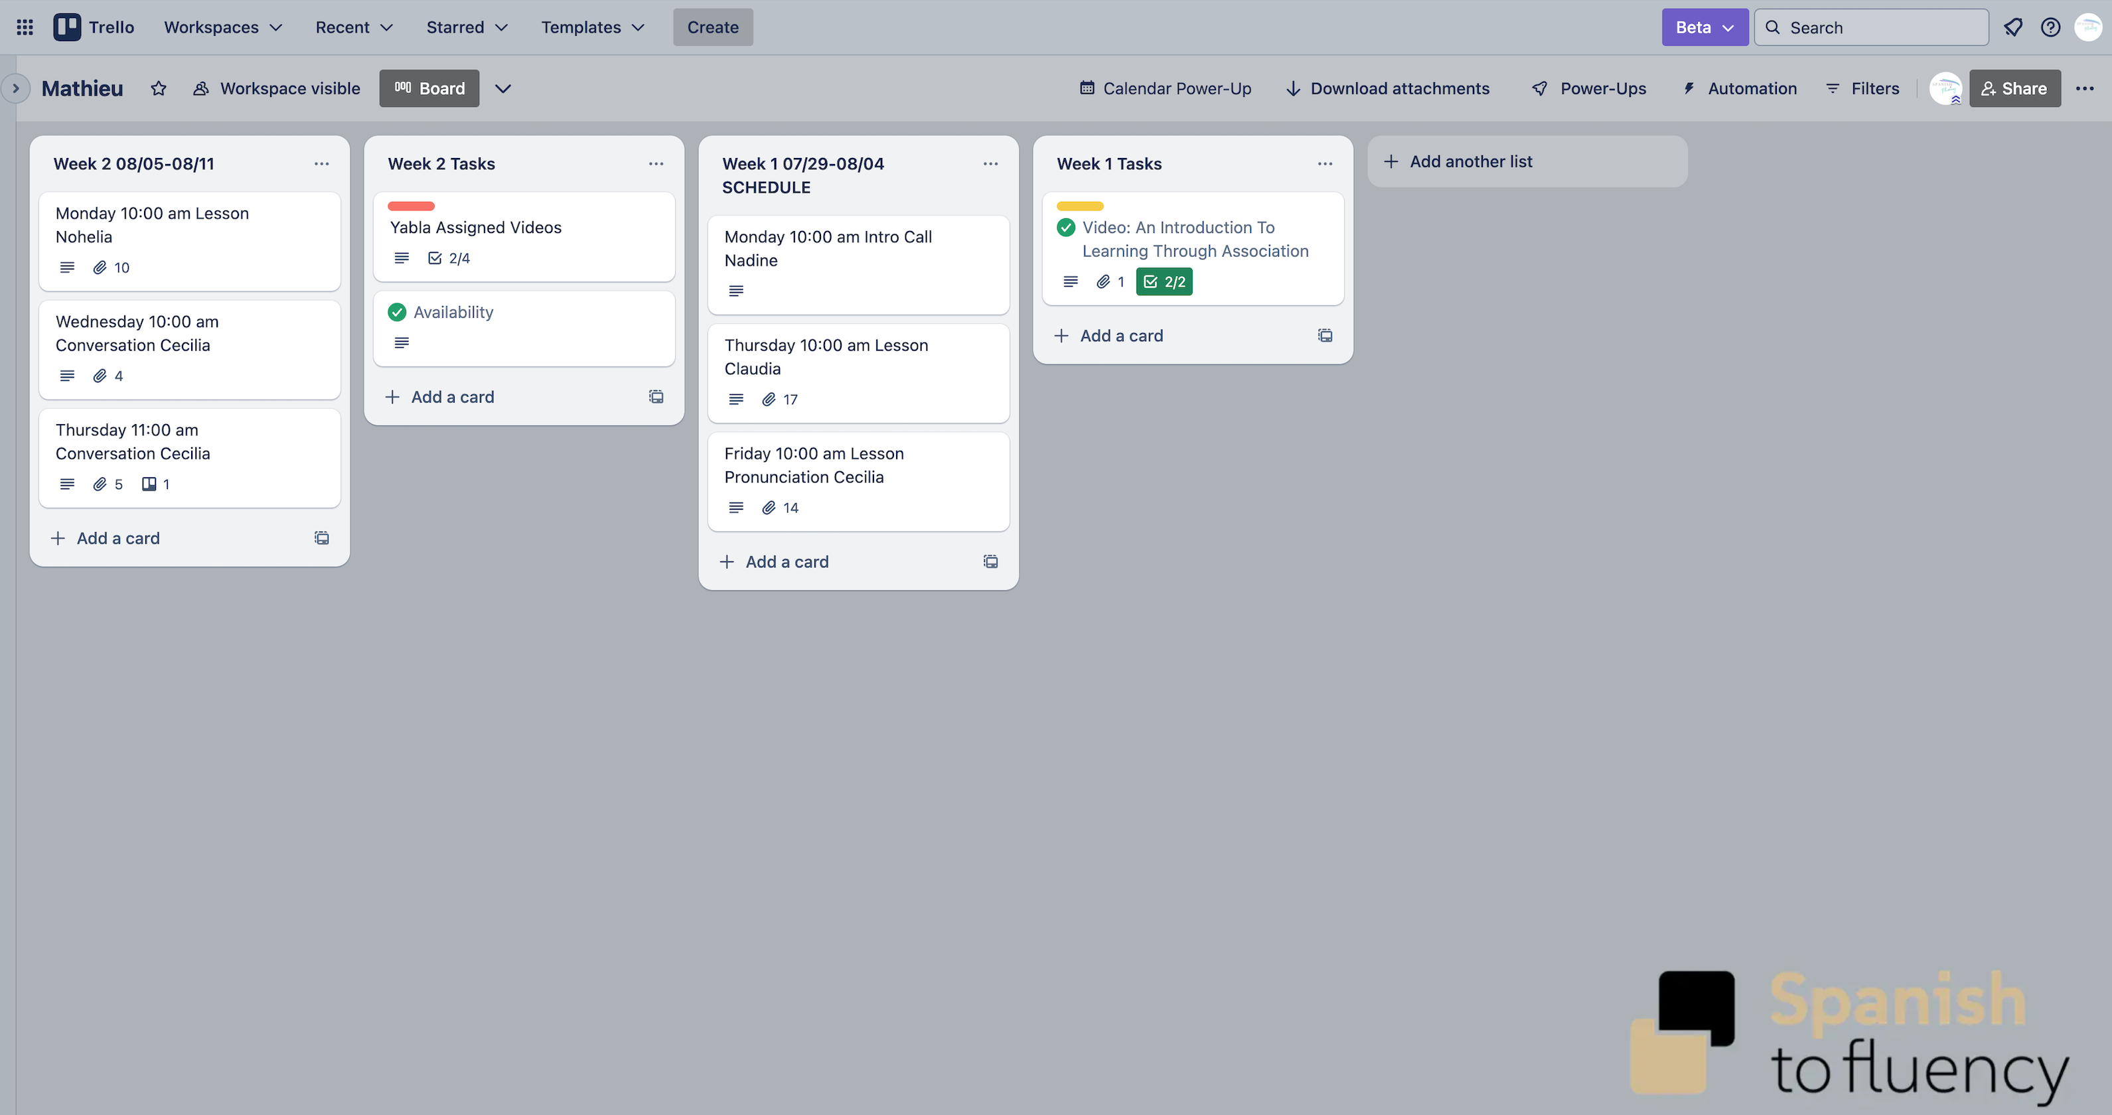Viewport: 2112px width, 1115px height.
Task: Open Monday 10:00 am Lesson Nohelia card
Action: coord(189,241)
